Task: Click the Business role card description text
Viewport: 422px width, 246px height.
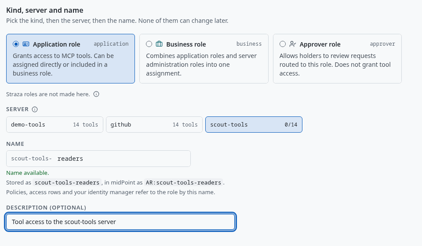Action: pos(201,65)
